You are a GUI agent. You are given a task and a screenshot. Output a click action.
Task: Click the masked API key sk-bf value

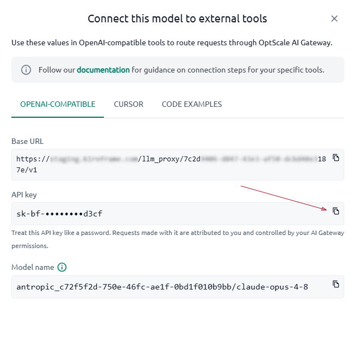point(59,214)
